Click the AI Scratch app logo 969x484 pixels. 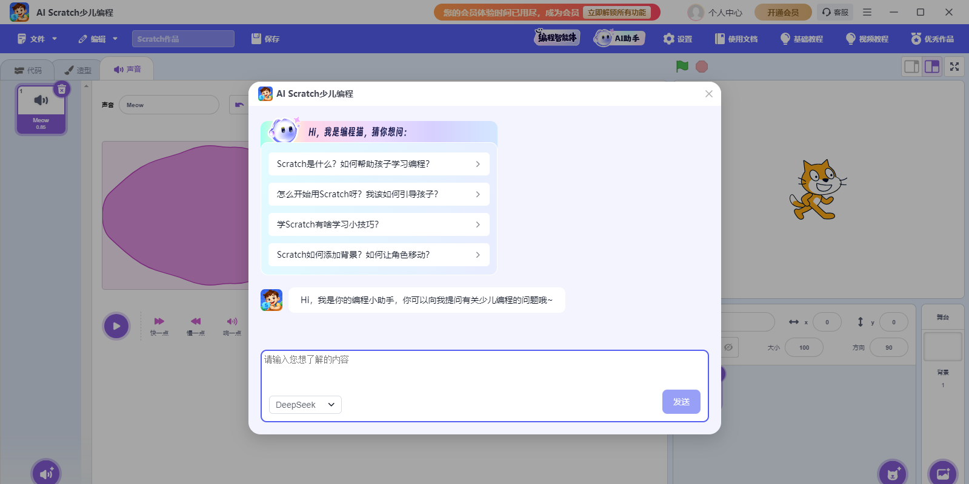tap(19, 12)
